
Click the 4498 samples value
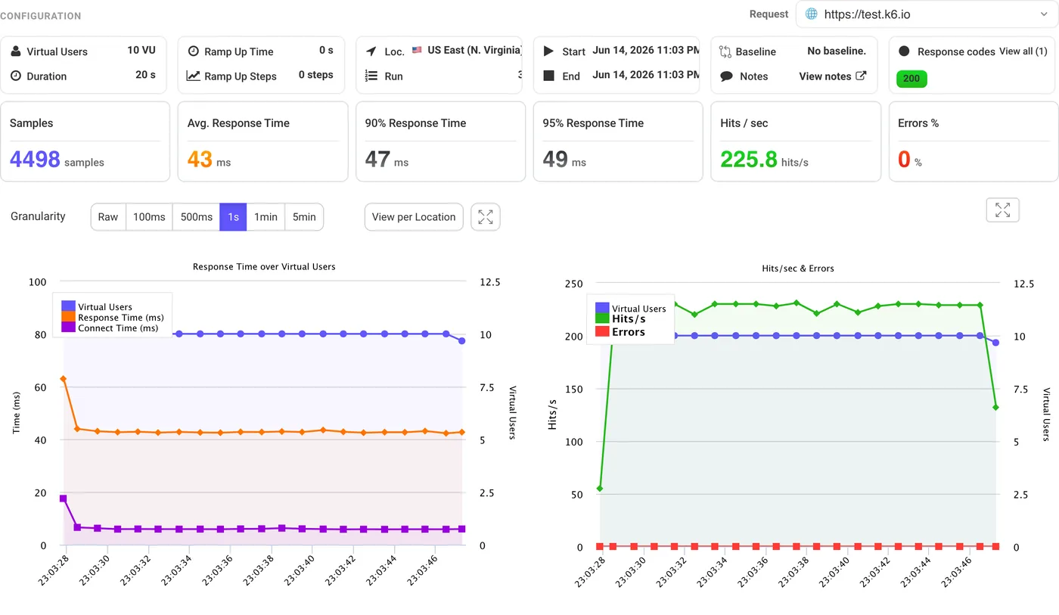click(x=35, y=159)
